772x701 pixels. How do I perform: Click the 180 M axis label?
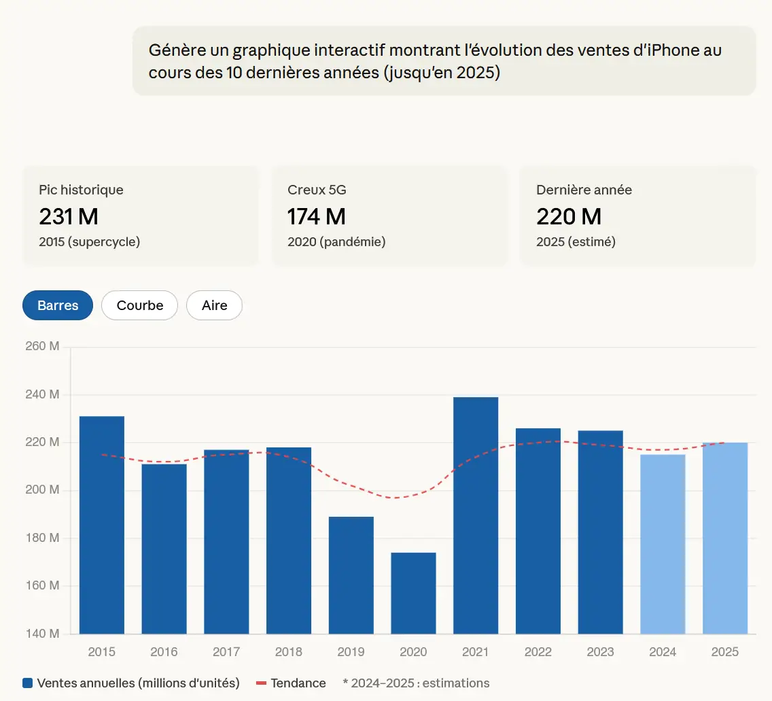point(42,537)
